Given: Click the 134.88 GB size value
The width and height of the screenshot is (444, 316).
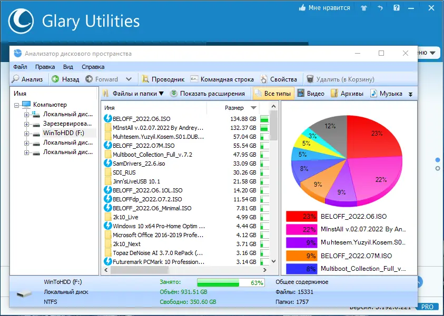Looking at the screenshot, I should (243, 119).
